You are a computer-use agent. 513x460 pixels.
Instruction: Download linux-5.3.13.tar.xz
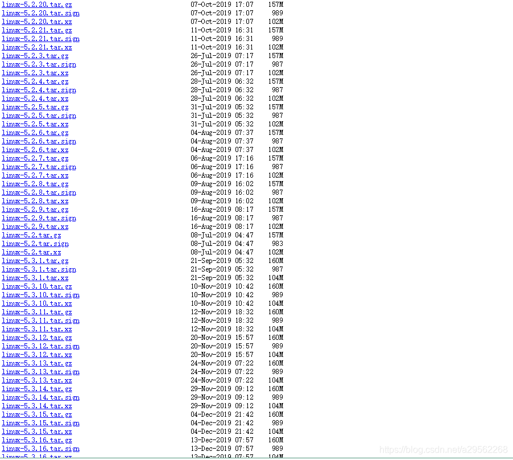pos(36,380)
